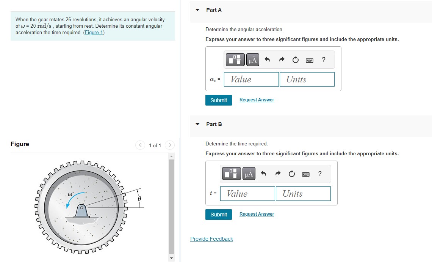This screenshot has height=262, width=432.
Task: Open the Provide Feedback link
Action: click(211, 238)
